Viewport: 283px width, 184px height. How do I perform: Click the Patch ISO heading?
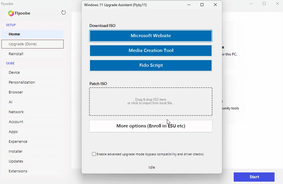[98, 84]
